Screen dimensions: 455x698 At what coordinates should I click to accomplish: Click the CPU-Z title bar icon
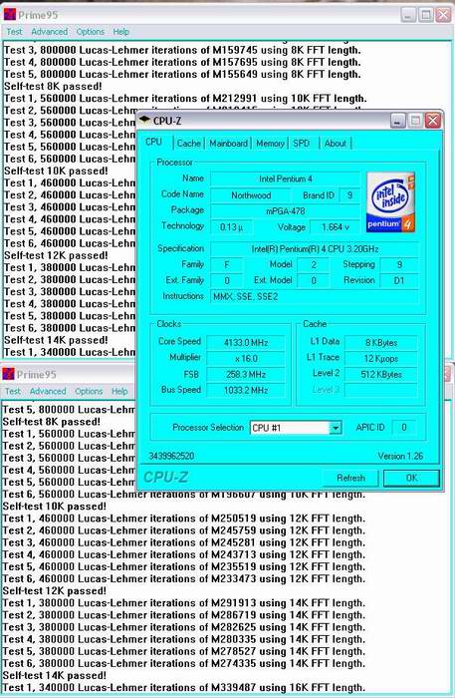pos(144,120)
